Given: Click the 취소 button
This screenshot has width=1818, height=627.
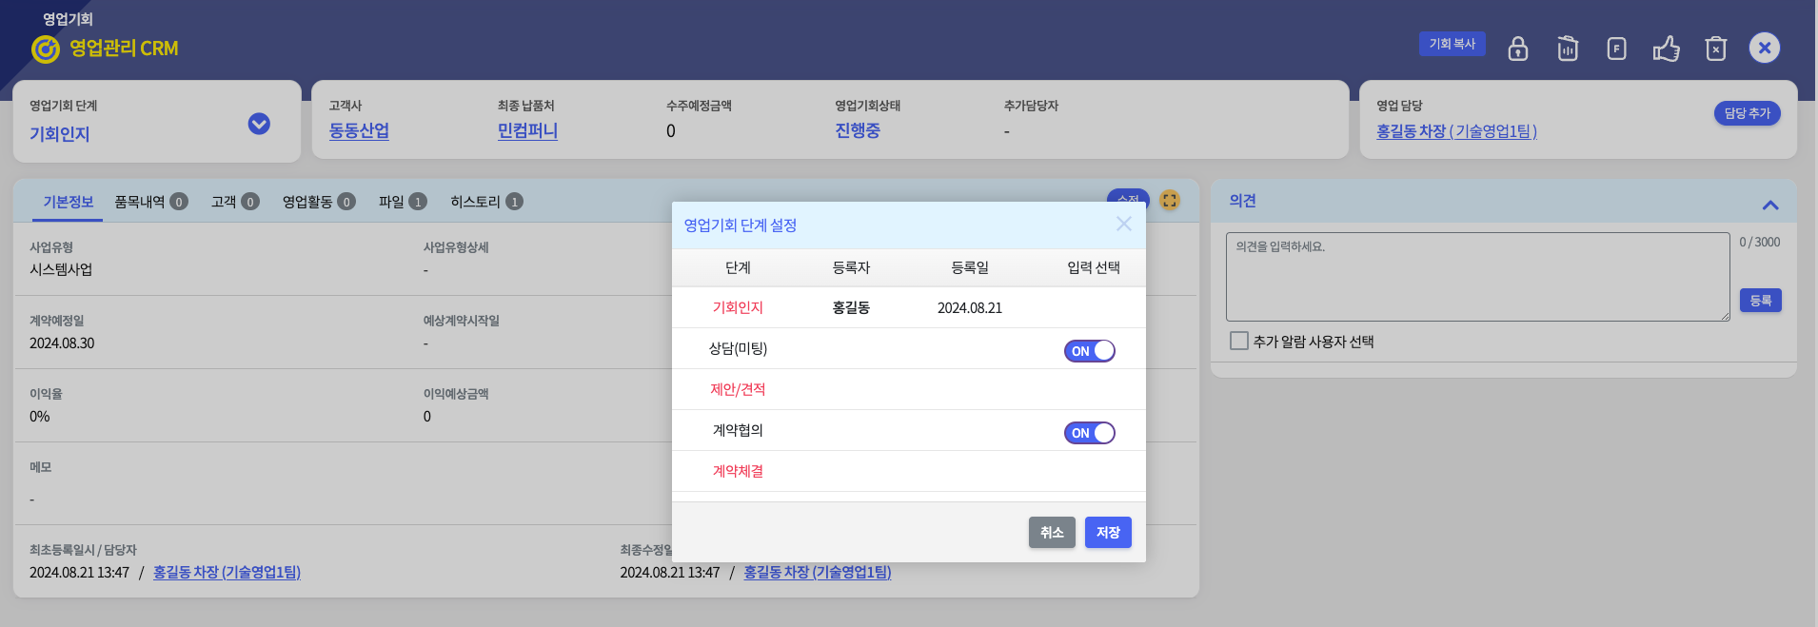Looking at the screenshot, I should click(1051, 532).
